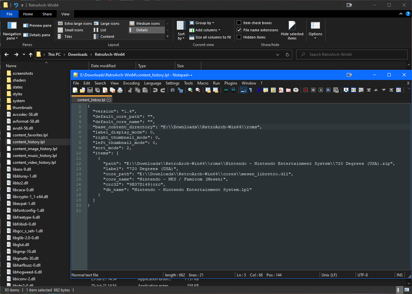Toggle word wrap in Notepad++
This screenshot has width=412, height=294.
(x=243, y=90)
